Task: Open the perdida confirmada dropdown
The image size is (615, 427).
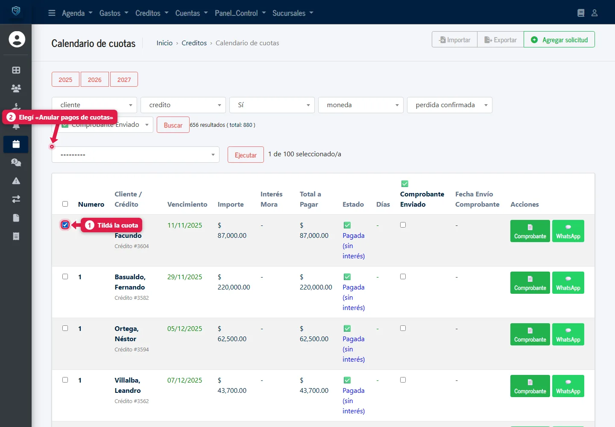Action: [x=450, y=105]
